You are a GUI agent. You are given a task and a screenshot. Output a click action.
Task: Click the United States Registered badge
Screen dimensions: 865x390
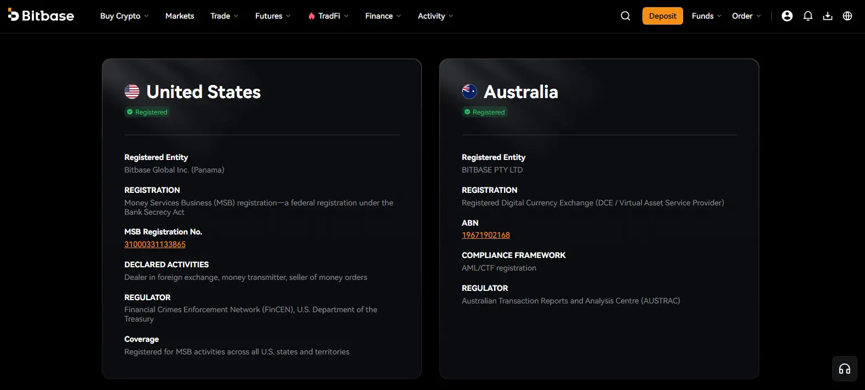[x=147, y=112]
